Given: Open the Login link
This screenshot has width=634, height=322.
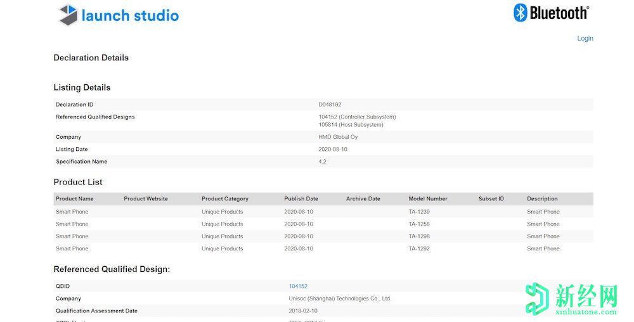Looking at the screenshot, I should pyautogui.click(x=585, y=39).
